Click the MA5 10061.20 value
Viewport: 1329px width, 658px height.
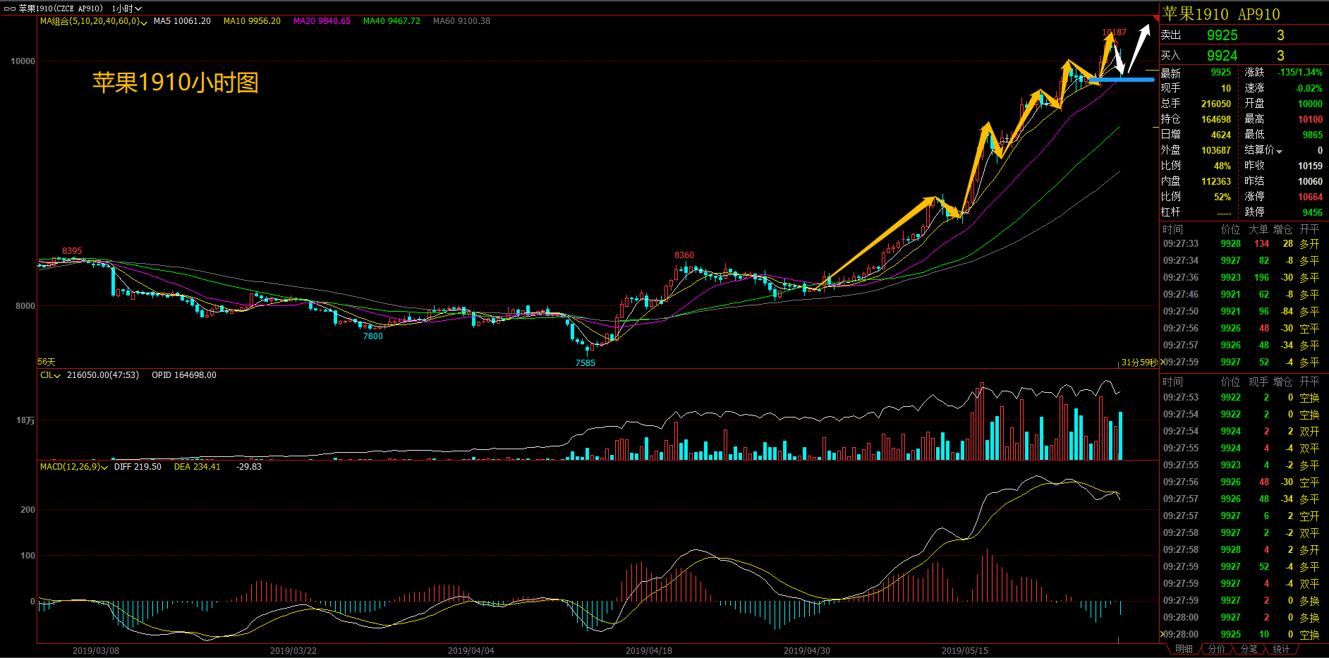pos(182,21)
